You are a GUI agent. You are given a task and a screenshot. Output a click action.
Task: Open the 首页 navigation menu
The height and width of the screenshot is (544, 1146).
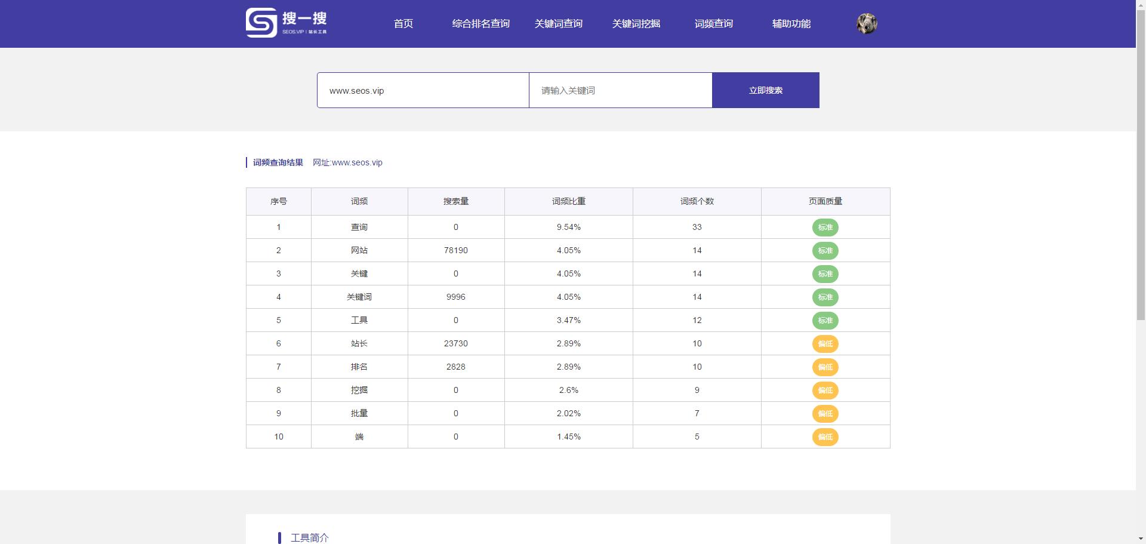(x=403, y=24)
